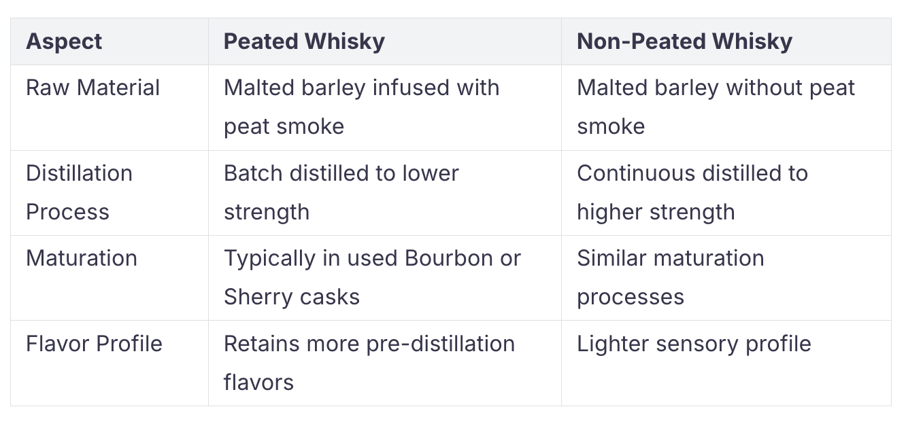The image size is (906, 428).
Task: Select the Raw Material row label
Action: pos(93,88)
